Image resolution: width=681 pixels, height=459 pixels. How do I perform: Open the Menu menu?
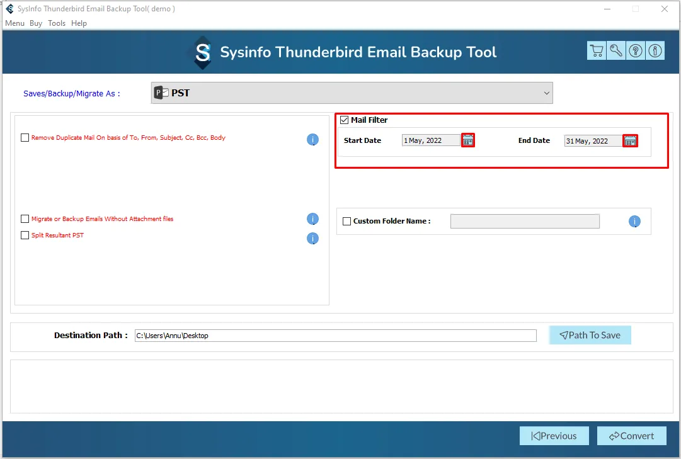coord(14,23)
